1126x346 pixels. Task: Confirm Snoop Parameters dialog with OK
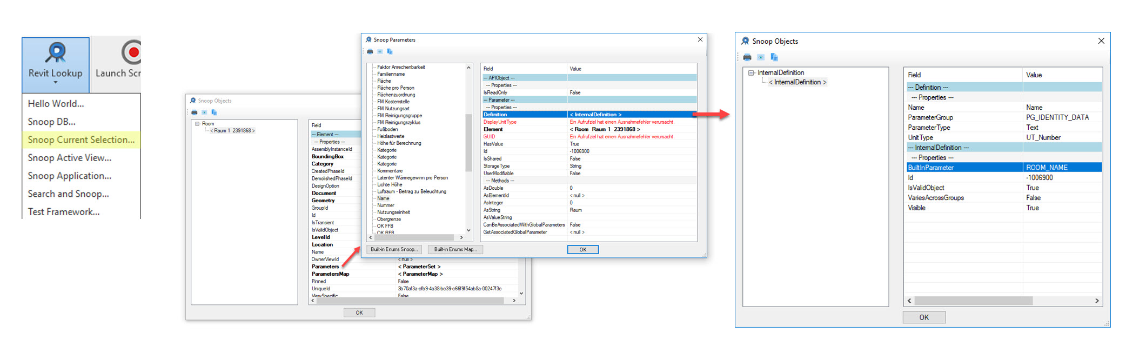tap(582, 249)
